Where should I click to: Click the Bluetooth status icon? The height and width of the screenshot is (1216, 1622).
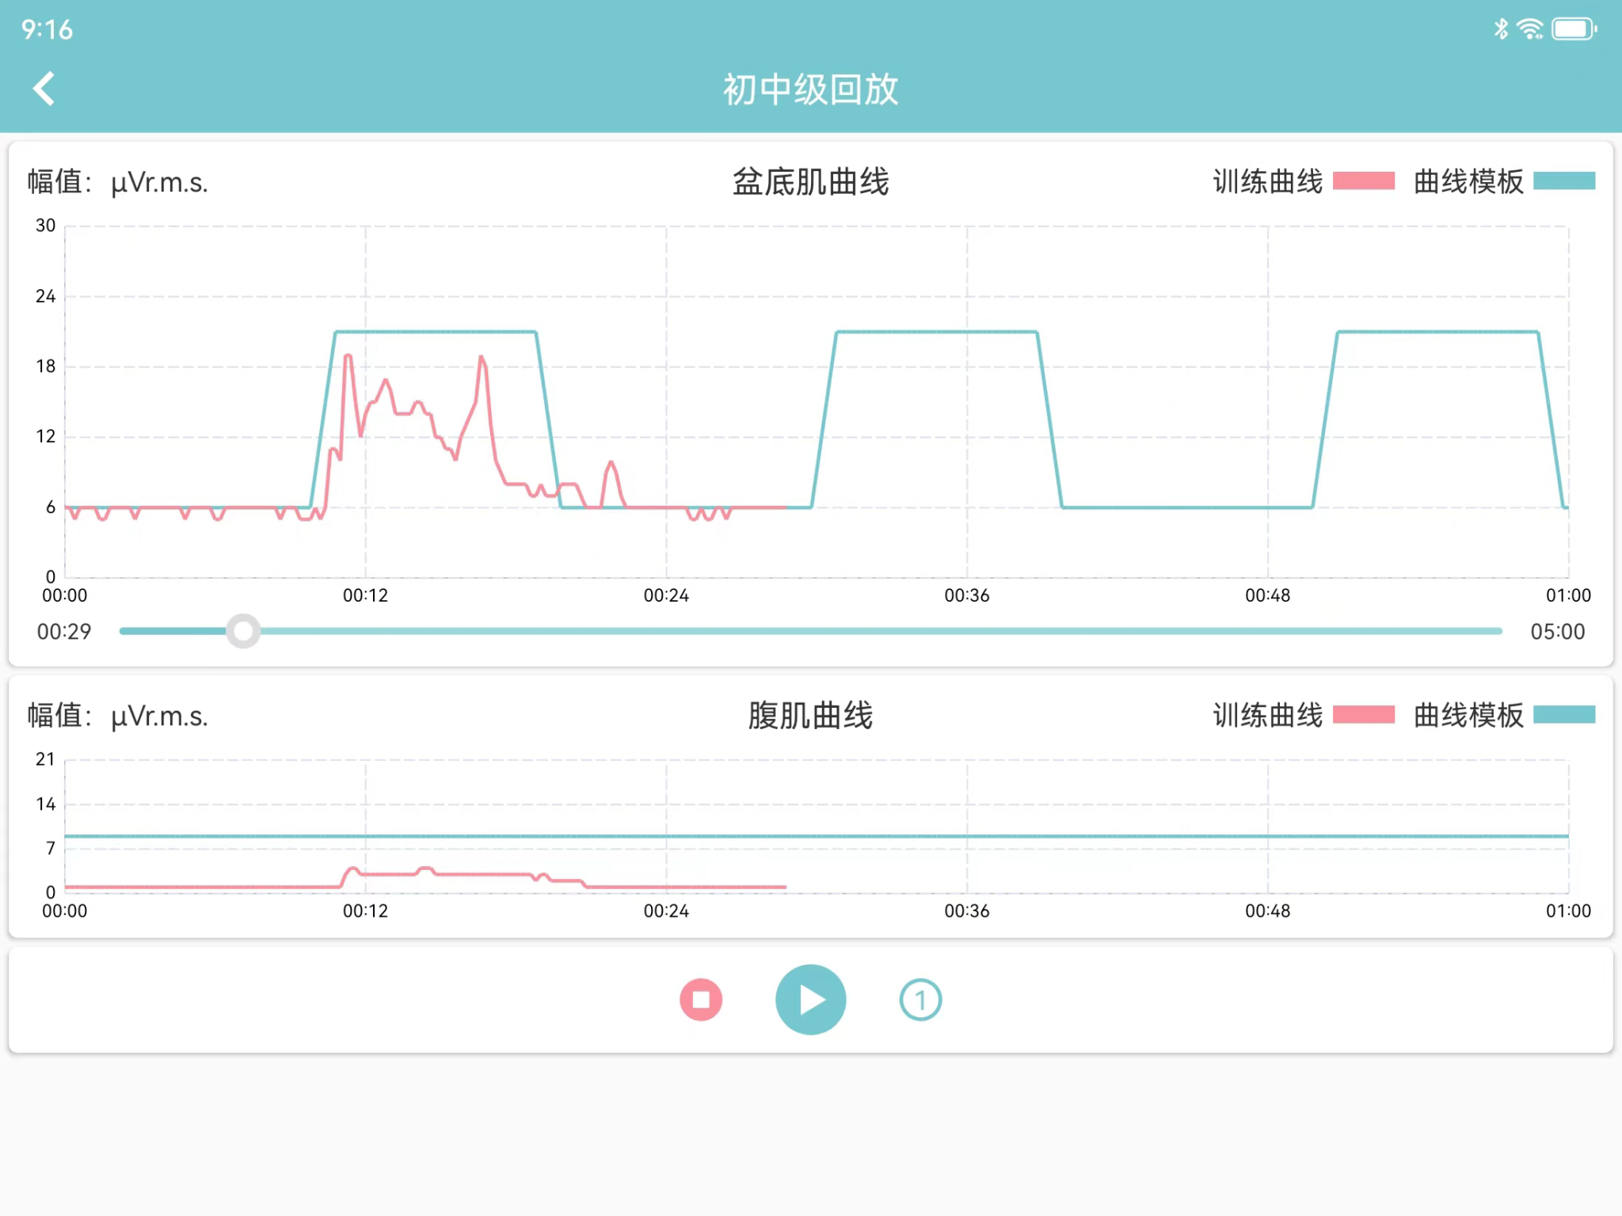(1500, 29)
